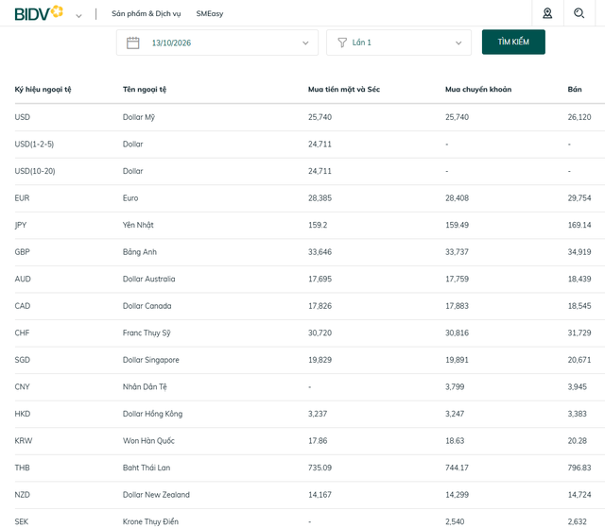Click the GBP selling rate 34,919
The width and height of the screenshot is (605, 528).
tap(579, 252)
